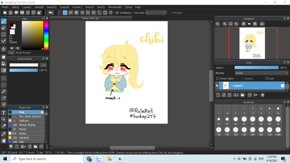Open File Explorer from taskbar
This screenshot has height=163, width=290.
pos(110,159)
